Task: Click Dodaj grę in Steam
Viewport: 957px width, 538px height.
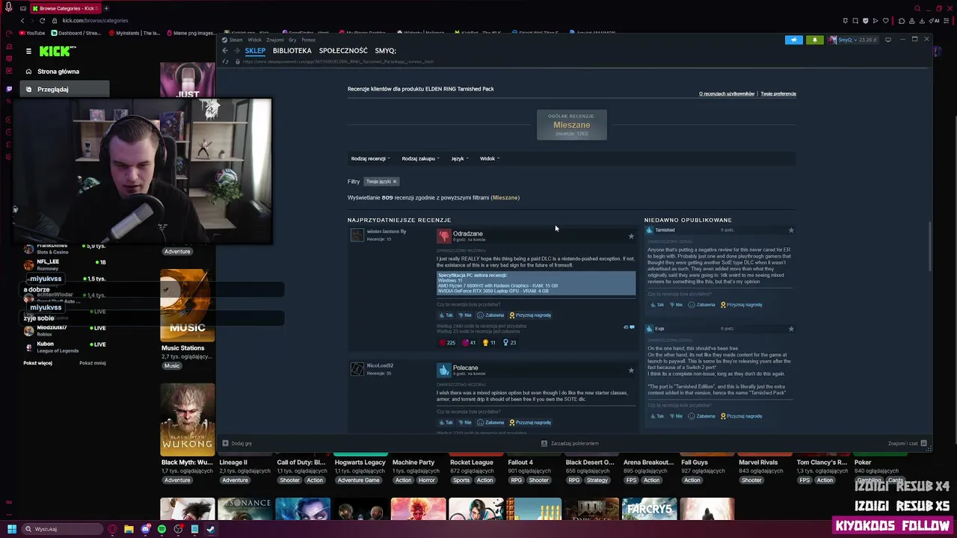Action: 237,443
